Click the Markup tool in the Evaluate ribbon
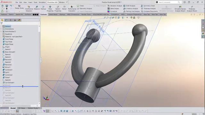205x115 pixels. 43,8
